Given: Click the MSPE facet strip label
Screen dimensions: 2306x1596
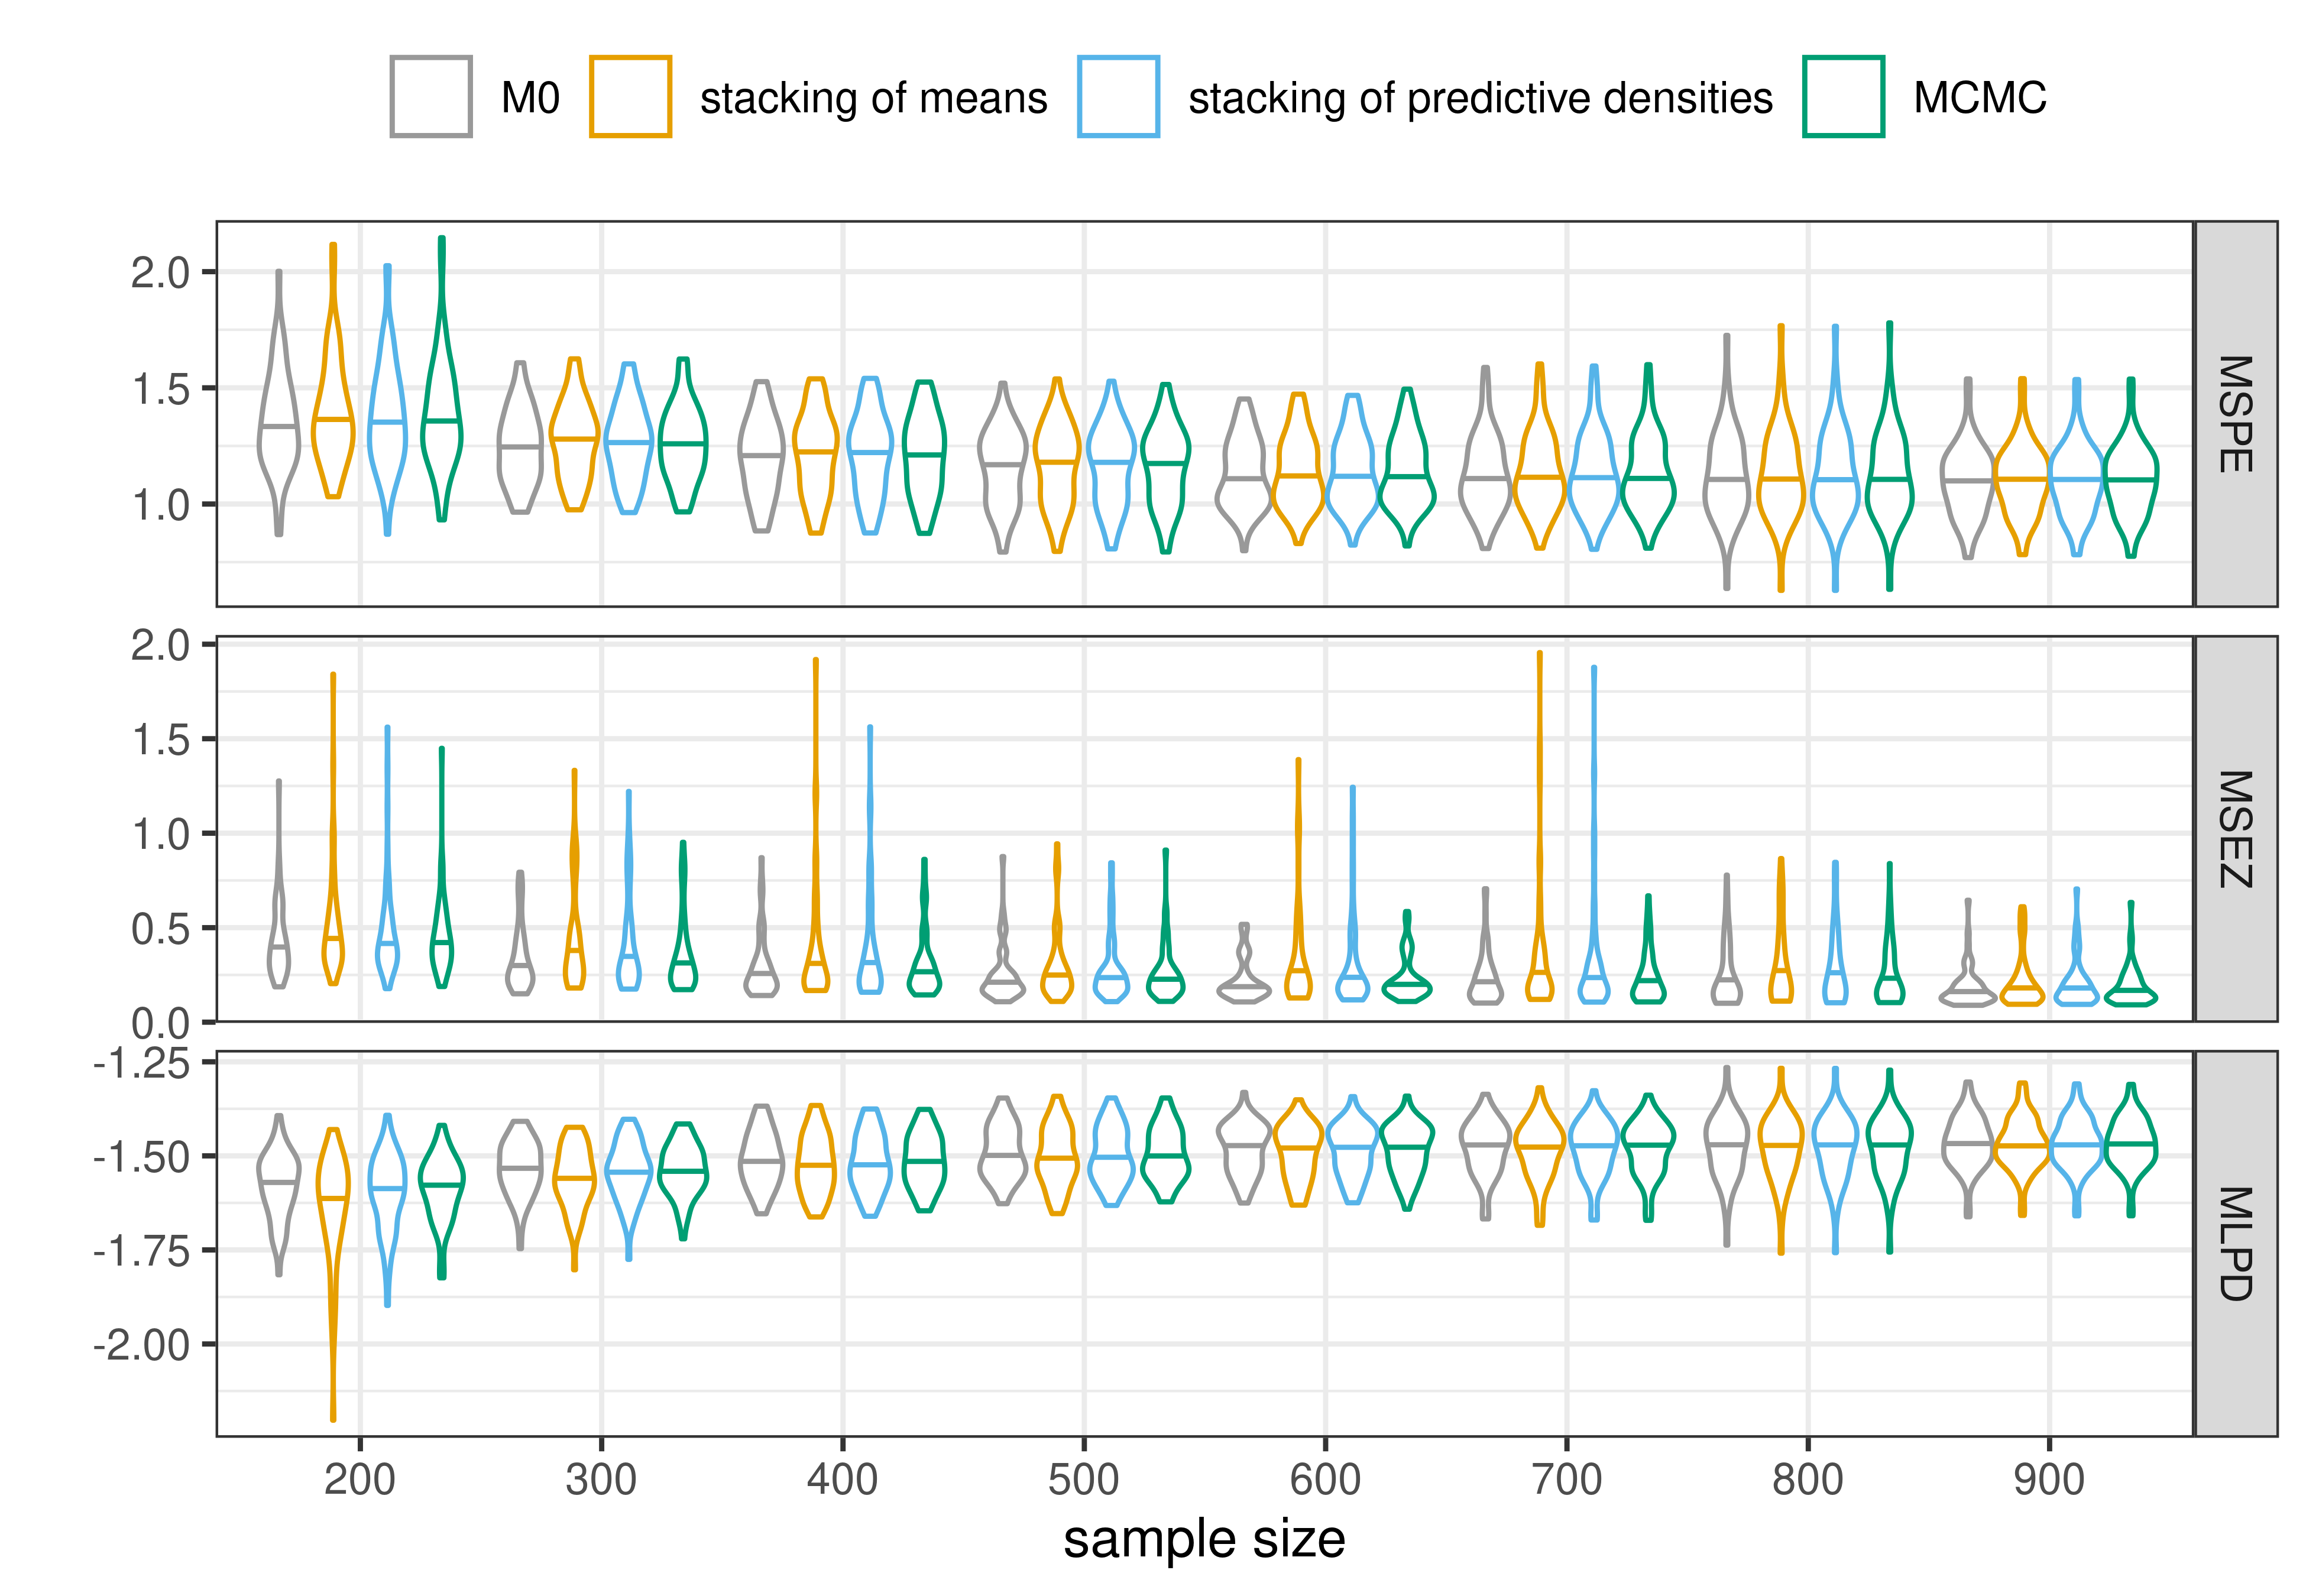Looking at the screenshot, I should pyautogui.click(x=2236, y=414).
